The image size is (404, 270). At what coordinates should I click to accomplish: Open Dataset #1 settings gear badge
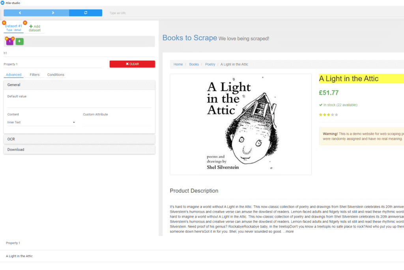[4, 22]
